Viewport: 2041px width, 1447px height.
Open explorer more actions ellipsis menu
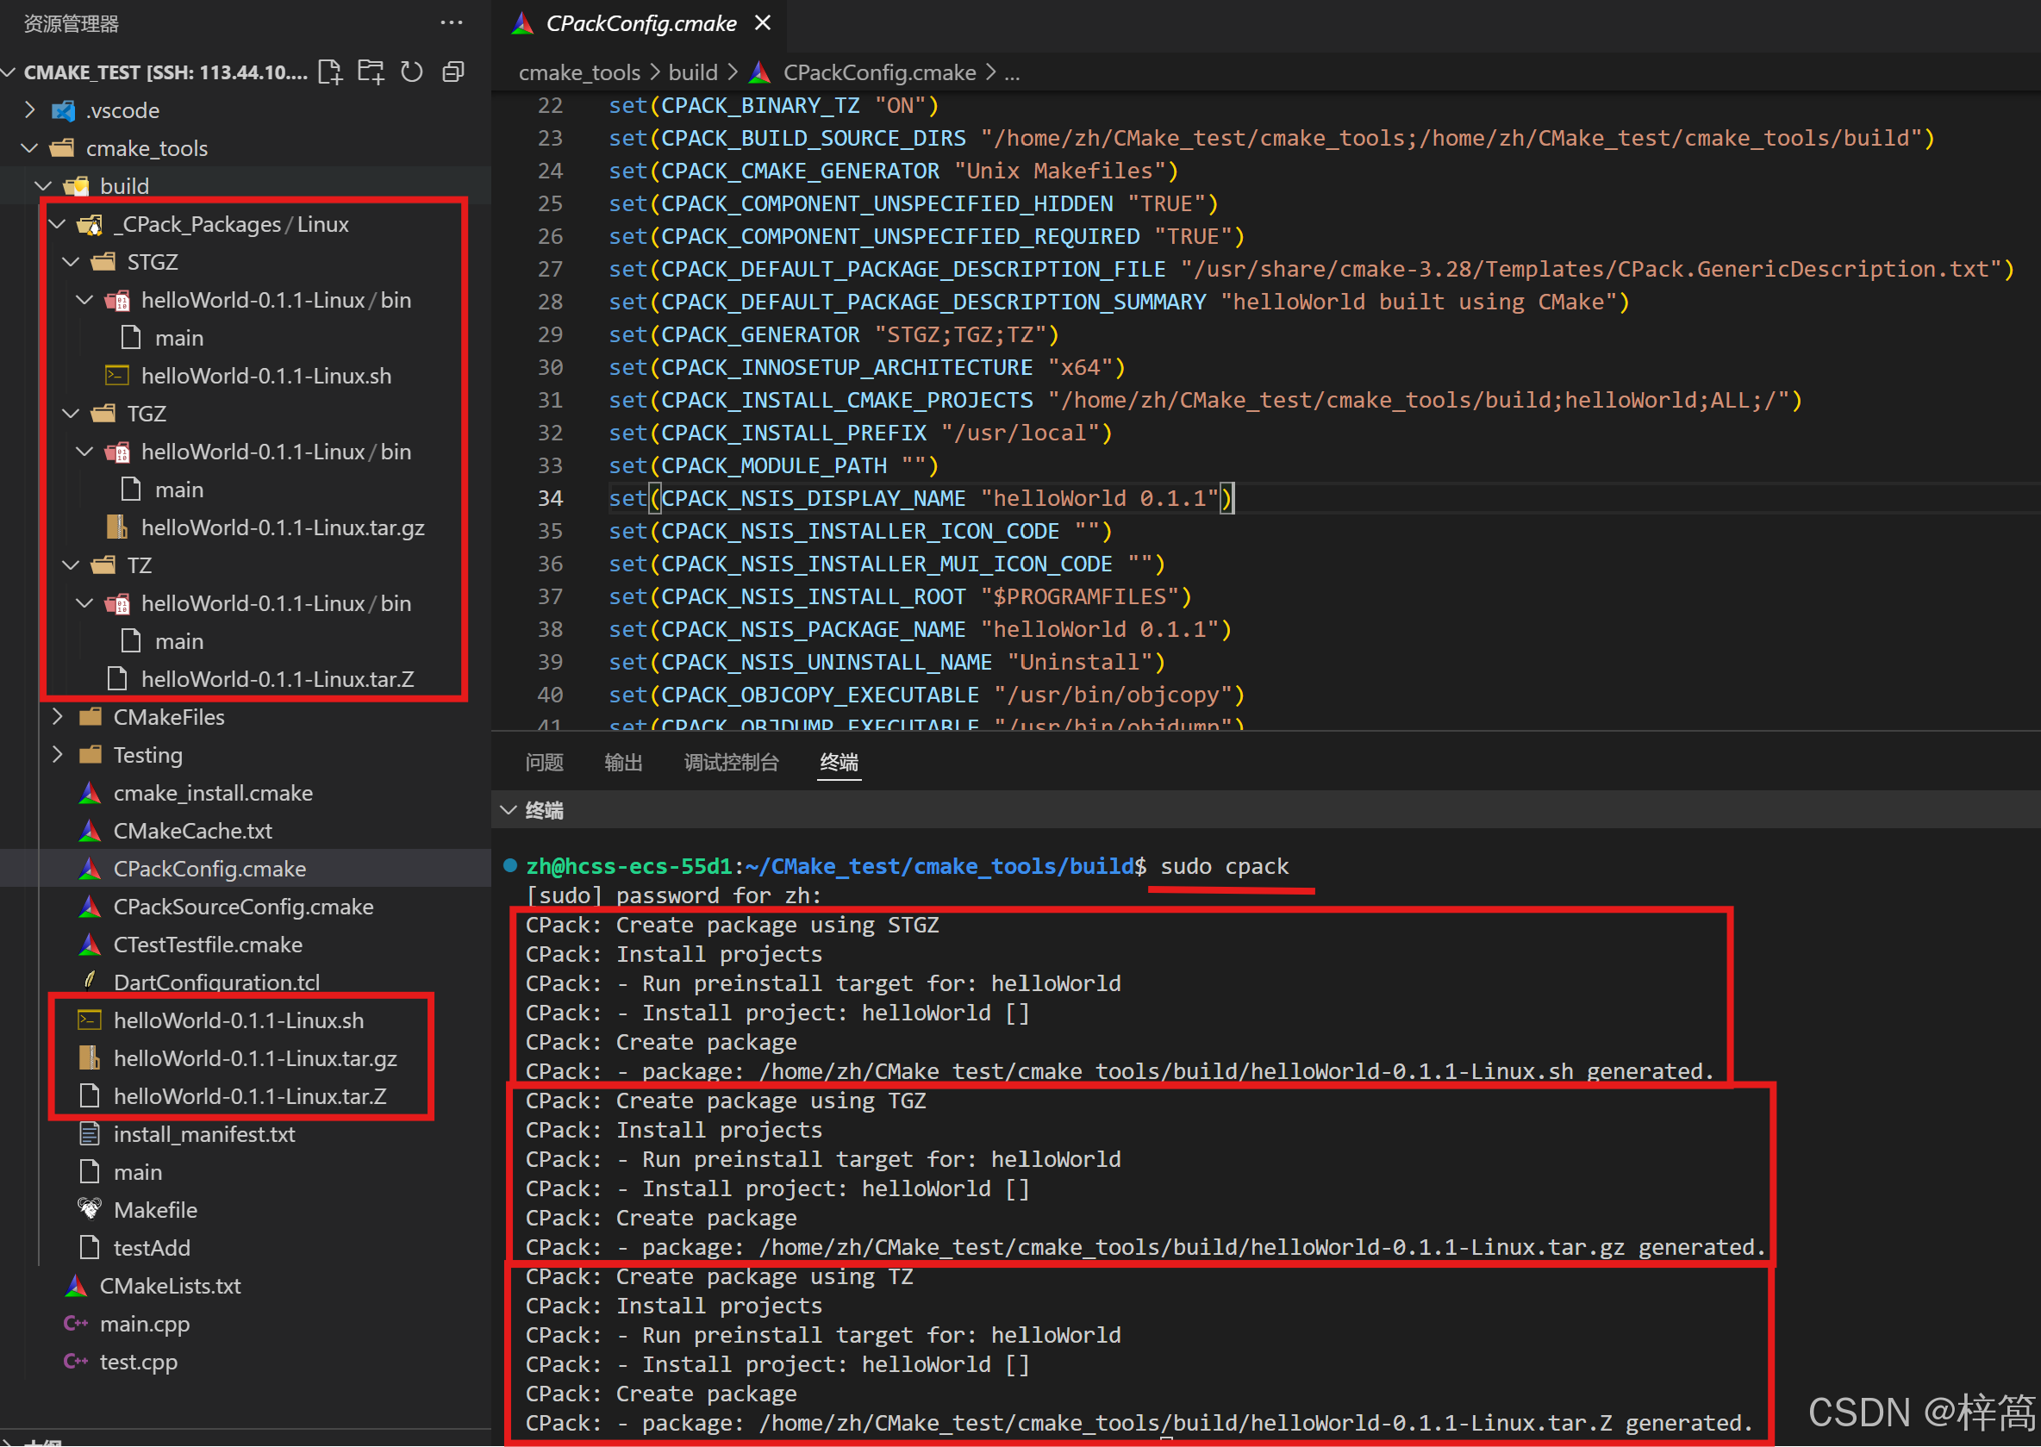click(452, 23)
